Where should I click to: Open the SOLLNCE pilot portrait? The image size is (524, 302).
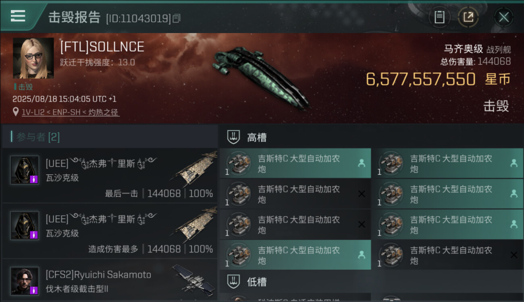(x=33, y=58)
